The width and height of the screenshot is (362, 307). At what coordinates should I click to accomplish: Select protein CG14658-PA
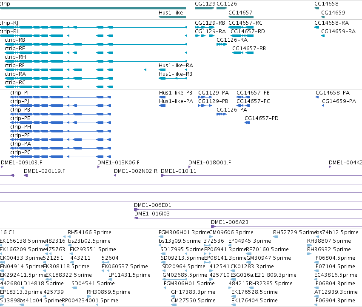(317, 97)
